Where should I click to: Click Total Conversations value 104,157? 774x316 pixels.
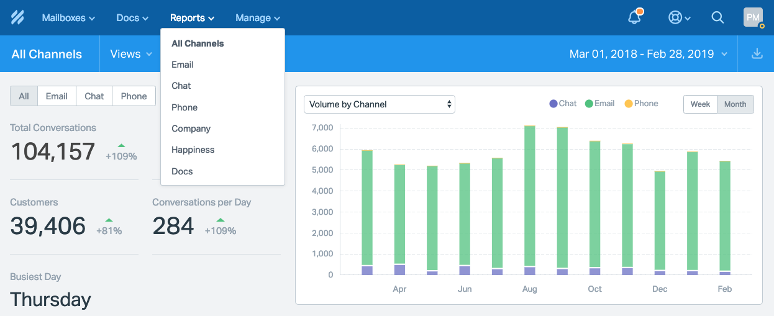click(x=53, y=151)
